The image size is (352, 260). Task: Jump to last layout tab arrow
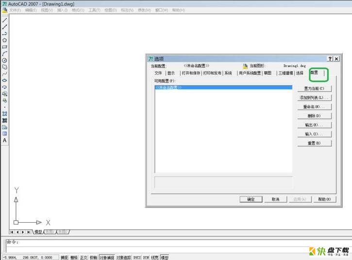(x=29, y=232)
